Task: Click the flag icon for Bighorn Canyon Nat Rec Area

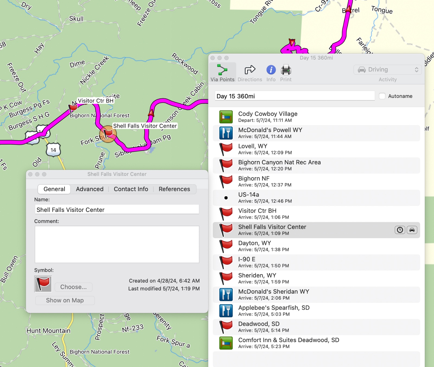Action: [226, 165]
